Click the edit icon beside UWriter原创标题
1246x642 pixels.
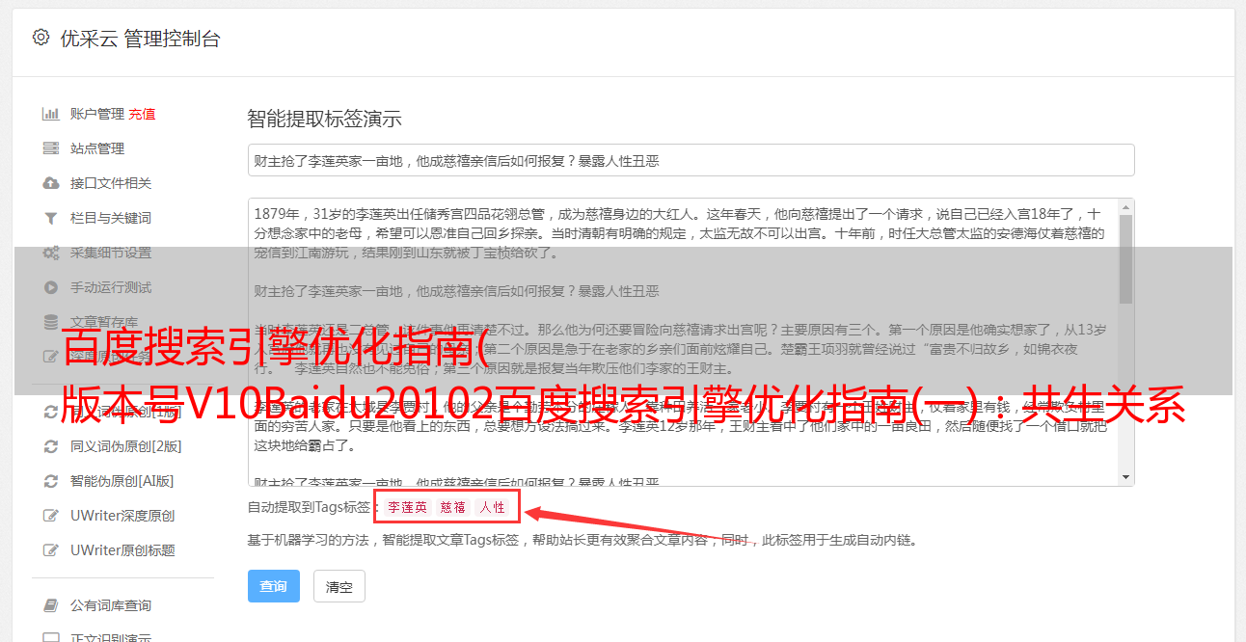point(51,550)
